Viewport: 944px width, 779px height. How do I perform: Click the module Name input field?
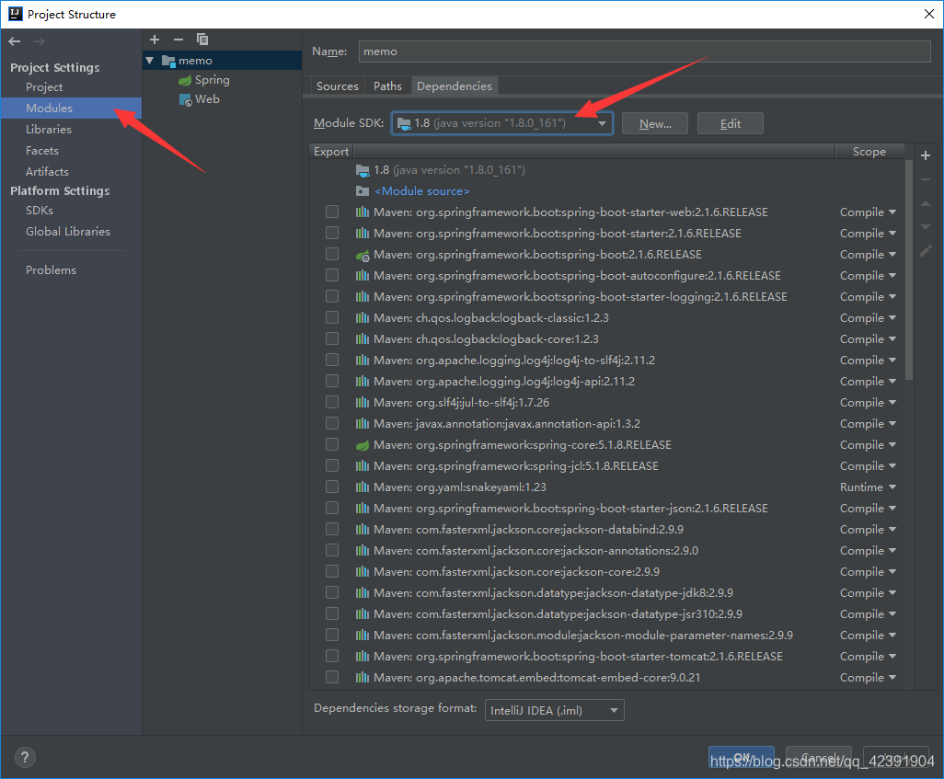pos(645,52)
